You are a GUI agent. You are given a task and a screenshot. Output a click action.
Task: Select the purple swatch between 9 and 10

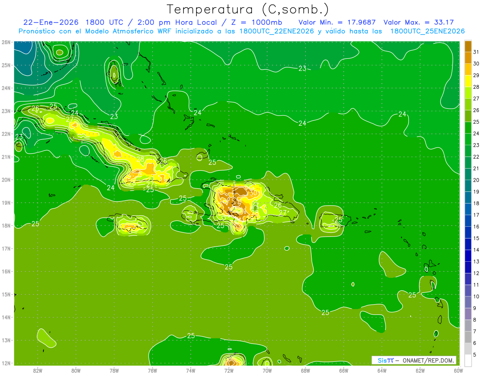468,303
